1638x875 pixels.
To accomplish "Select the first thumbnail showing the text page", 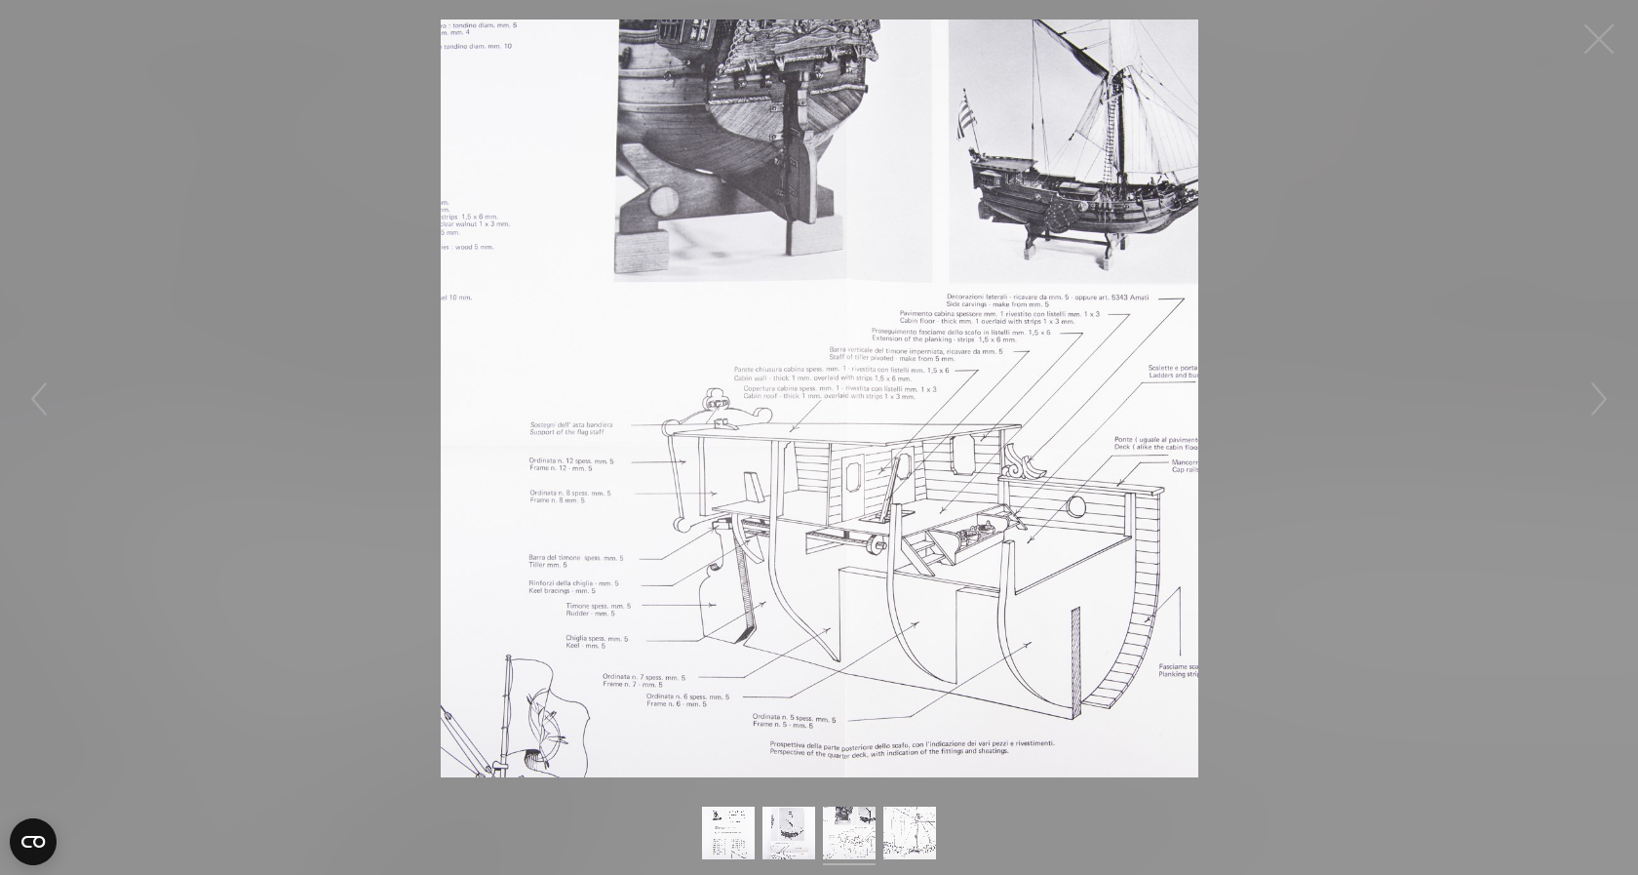I will pyautogui.click(x=727, y=832).
